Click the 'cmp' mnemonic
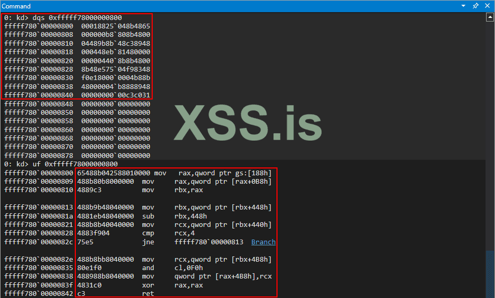 pyautogui.click(x=148, y=233)
